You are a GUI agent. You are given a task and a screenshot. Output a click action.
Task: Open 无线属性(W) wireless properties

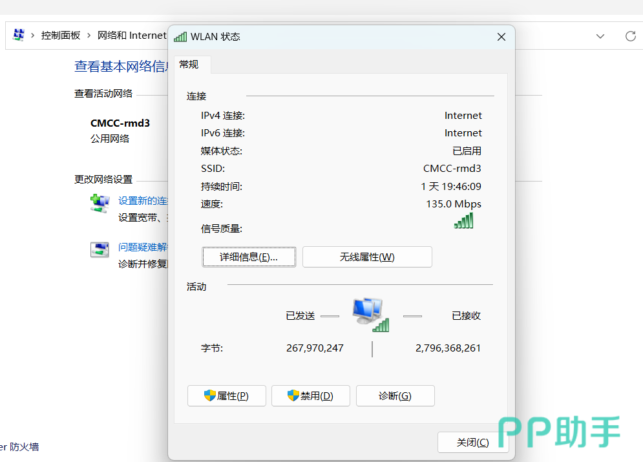point(367,257)
